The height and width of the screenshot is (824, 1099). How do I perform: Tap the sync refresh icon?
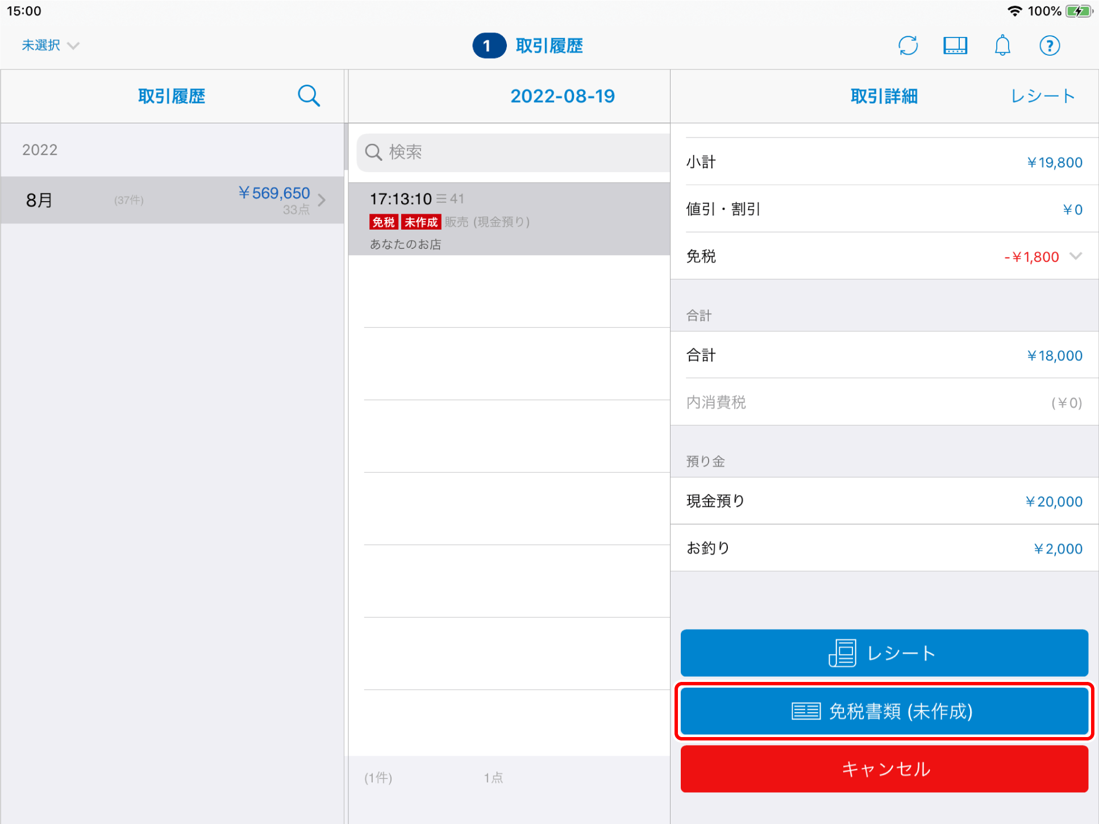(x=908, y=45)
